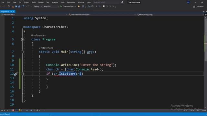Open the Project menu
The image size is (207, 116).
point(27,2)
